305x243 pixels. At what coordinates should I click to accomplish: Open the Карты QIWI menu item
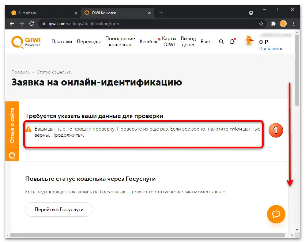[169, 41]
